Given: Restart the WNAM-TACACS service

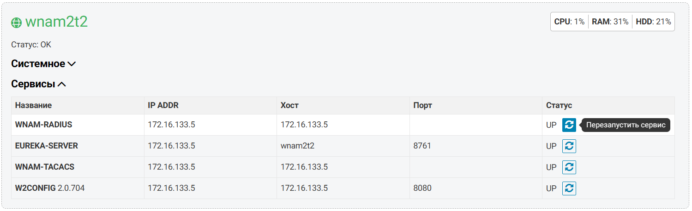Looking at the screenshot, I should click(569, 167).
